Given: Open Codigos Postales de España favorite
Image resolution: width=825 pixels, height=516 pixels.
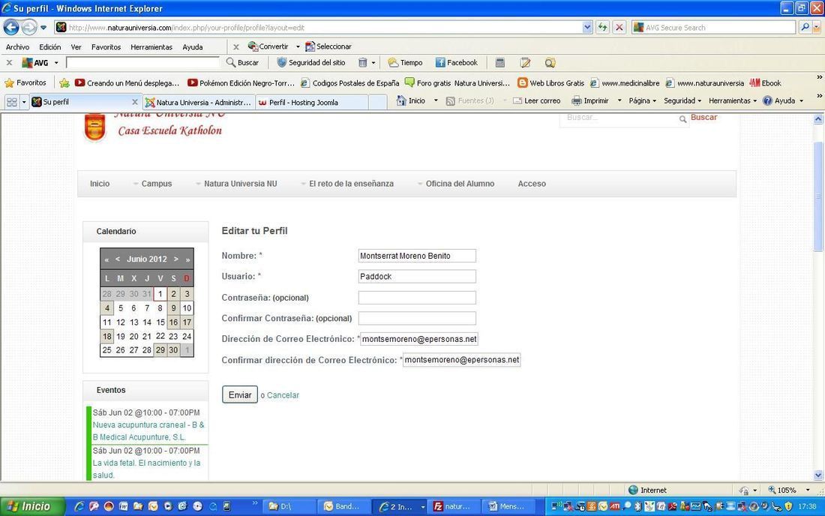Looking at the screenshot, I should [x=350, y=82].
